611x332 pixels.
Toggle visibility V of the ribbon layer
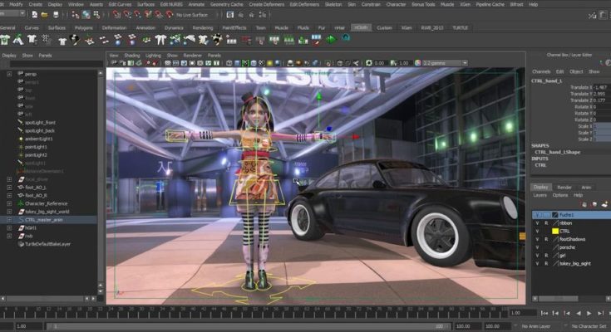pyautogui.click(x=537, y=223)
